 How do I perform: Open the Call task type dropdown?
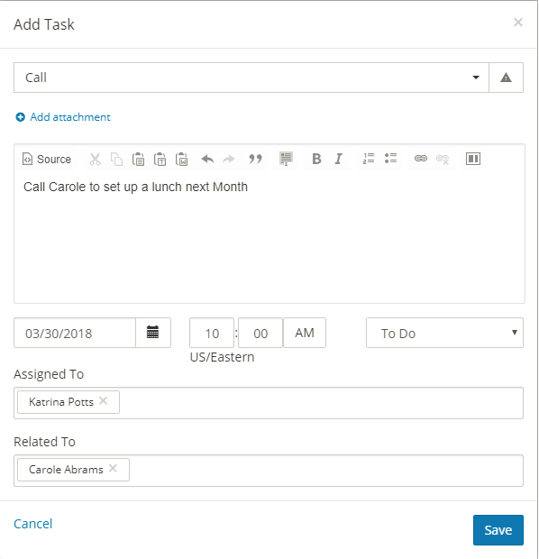251,78
